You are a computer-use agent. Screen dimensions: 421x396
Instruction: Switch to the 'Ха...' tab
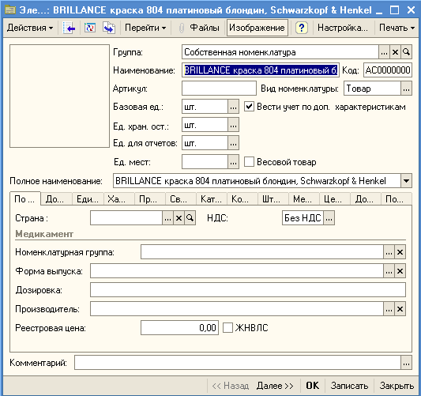118,199
